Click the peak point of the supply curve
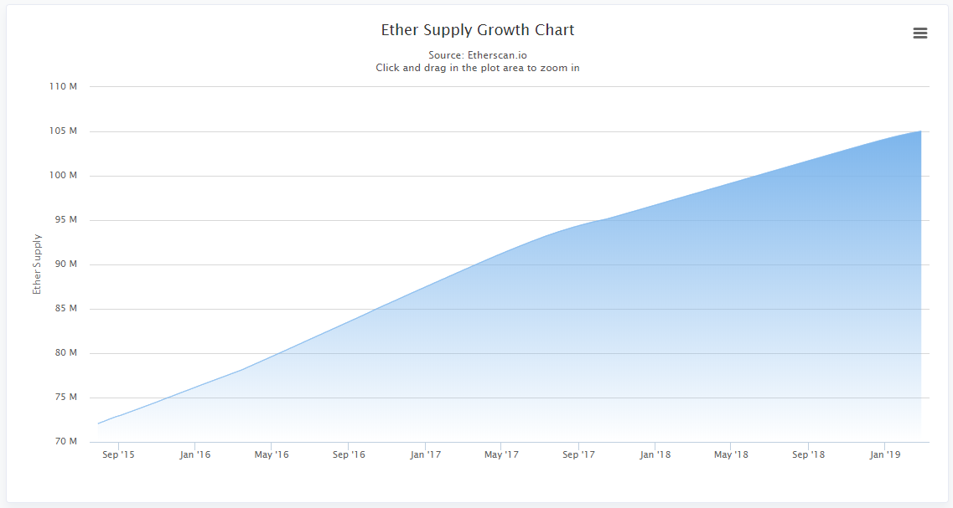 (x=921, y=131)
